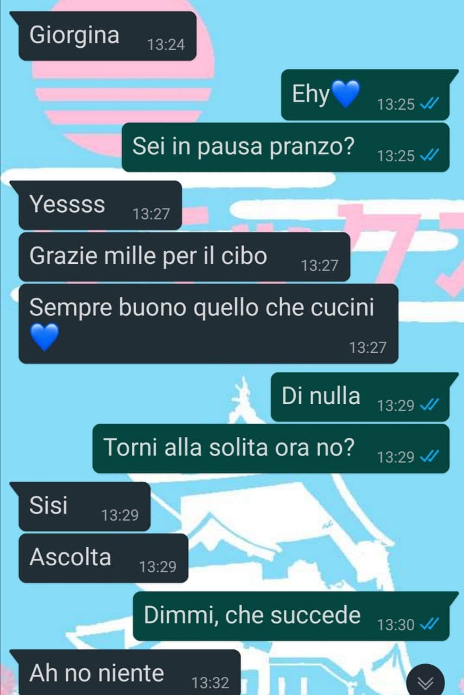Click the double ticks on Sei in pausa pranzo
Image resolution: width=464 pixels, height=695 pixels.
tap(430, 156)
